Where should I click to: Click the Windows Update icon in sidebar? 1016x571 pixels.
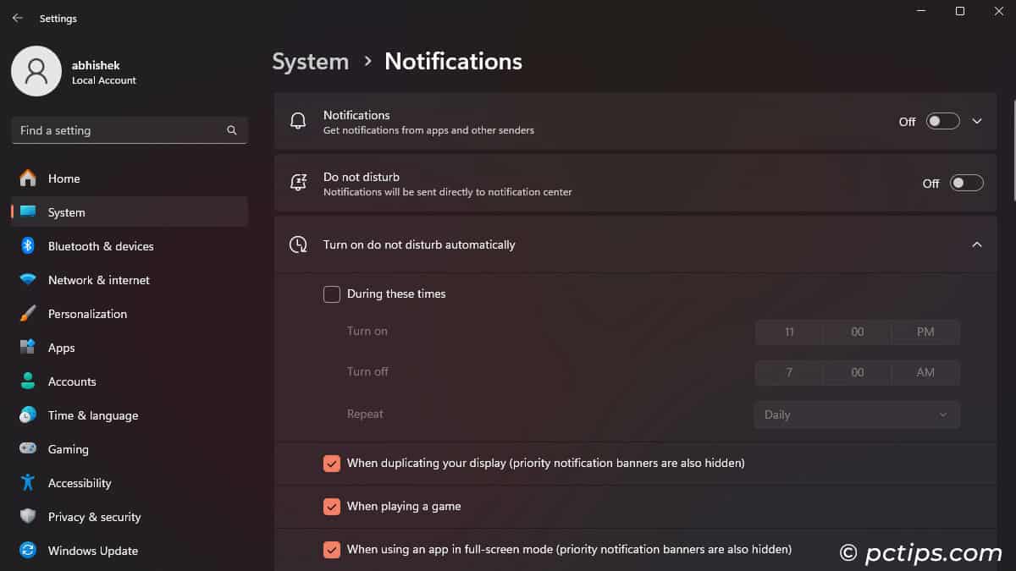pos(29,551)
